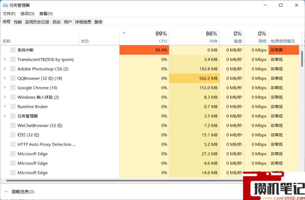Click the 8.3 MB memory cell
The width and height of the screenshot is (305, 200).
194,97
